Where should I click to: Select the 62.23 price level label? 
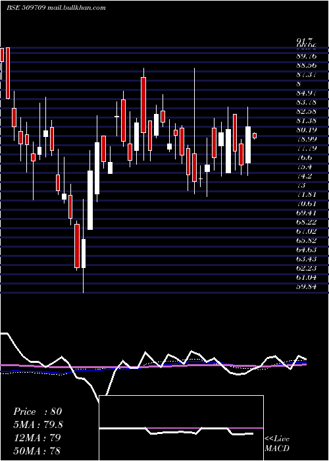coord(307,268)
